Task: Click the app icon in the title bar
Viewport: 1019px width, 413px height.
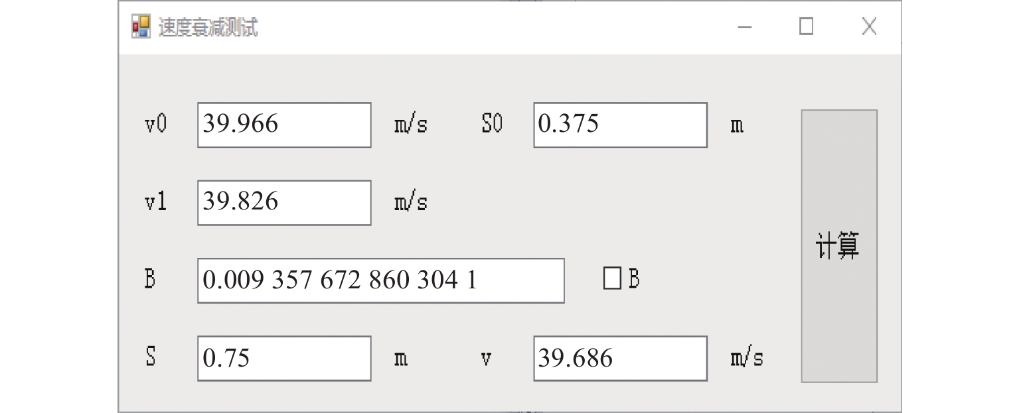Action: [141, 27]
